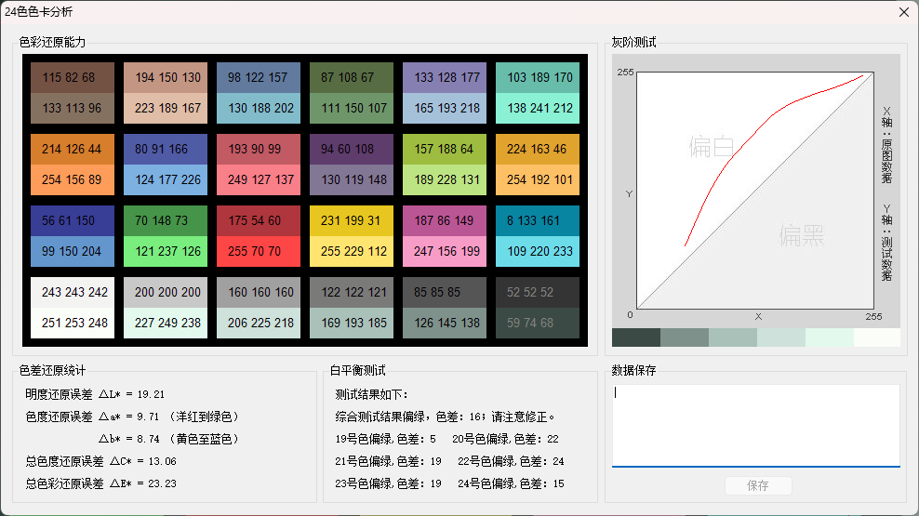Select color swatch labeled 111 150 107

coord(352,109)
